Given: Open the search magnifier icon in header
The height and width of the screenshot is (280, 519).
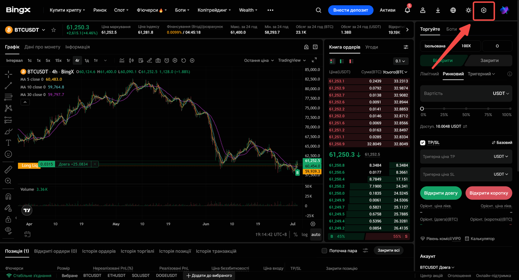Looking at the screenshot, I should coord(318,10).
